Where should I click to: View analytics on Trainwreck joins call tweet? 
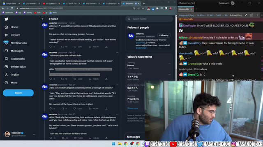click(90, 79)
